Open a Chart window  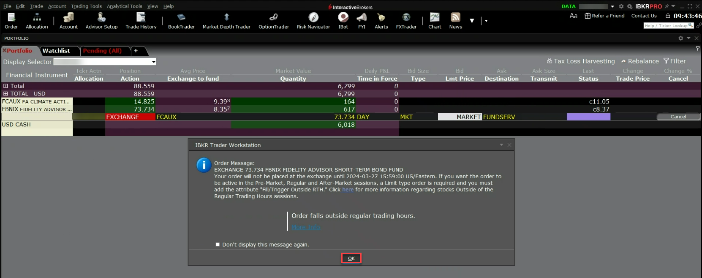[435, 21]
